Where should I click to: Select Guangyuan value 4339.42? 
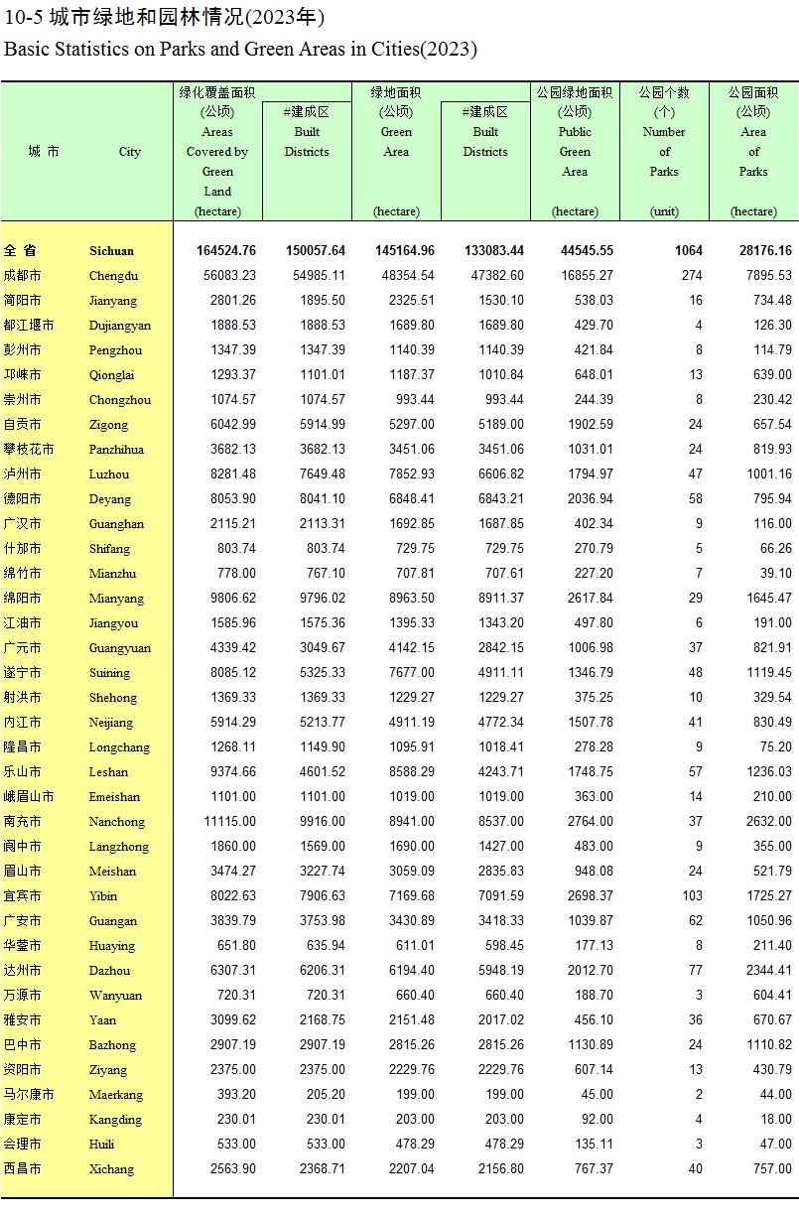pos(233,648)
